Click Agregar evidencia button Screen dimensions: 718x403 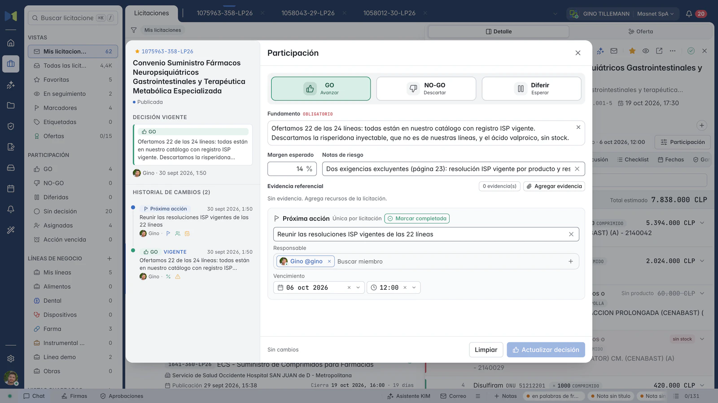[554, 186]
